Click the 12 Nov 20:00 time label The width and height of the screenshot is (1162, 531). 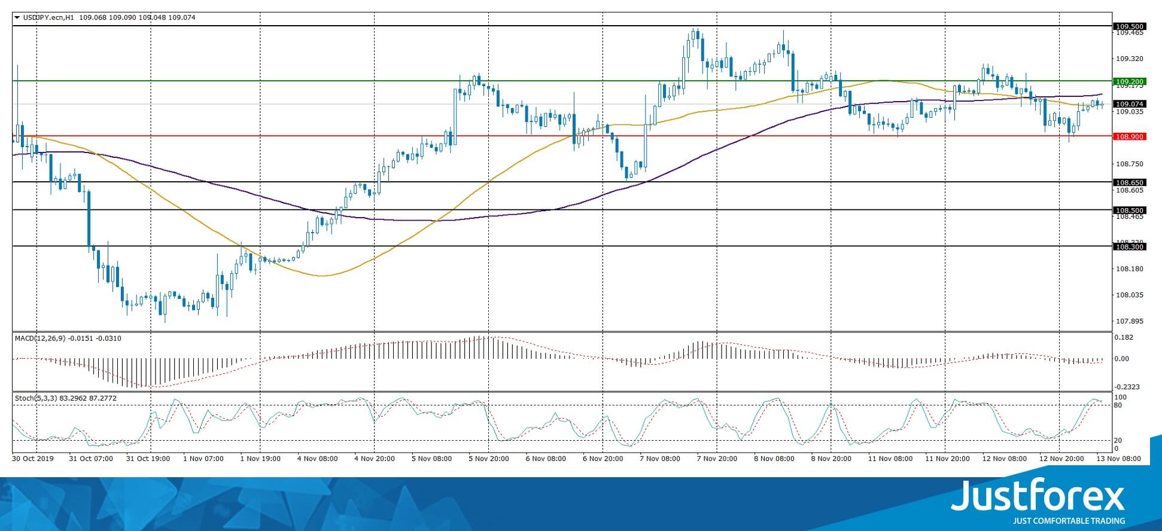1061,459
